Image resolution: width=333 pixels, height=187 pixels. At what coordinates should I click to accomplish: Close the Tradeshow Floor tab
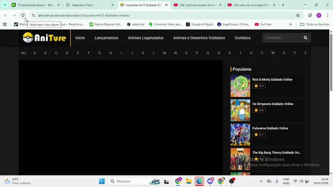tap(113, 5)
